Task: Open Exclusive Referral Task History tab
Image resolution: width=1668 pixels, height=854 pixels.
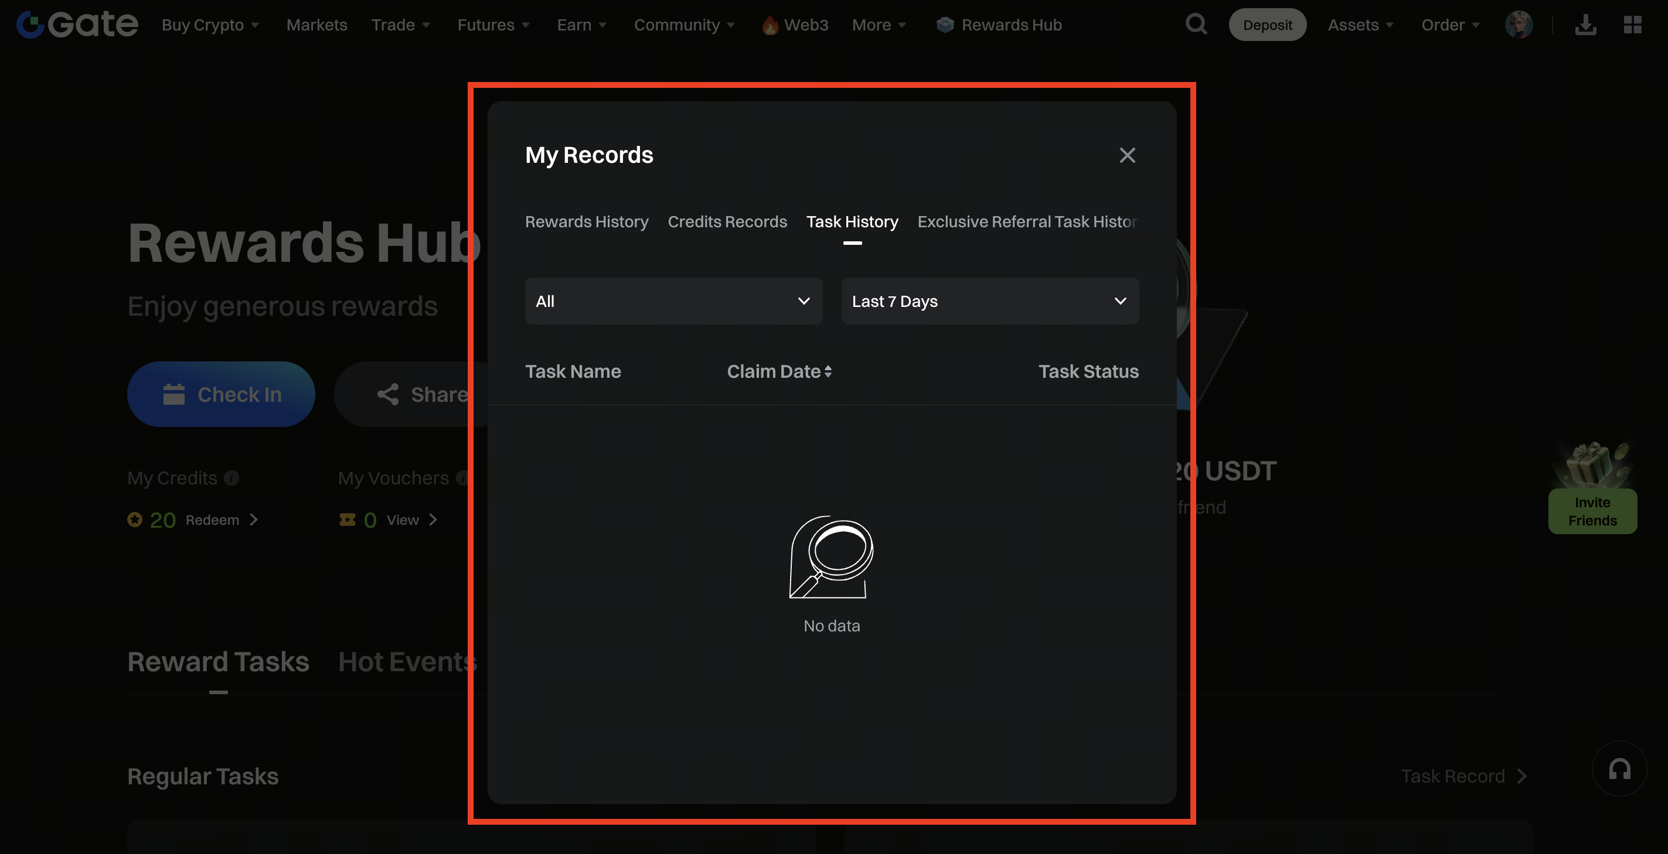Action: [1026, 222]
